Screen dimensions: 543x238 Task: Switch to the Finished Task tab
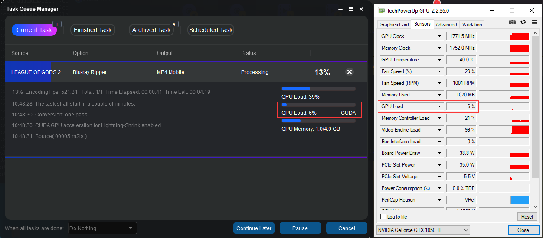(x=93, y=30)
